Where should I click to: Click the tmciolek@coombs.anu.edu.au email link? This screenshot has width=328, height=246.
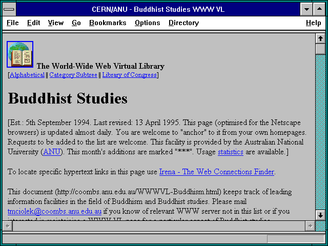[54, 211]
